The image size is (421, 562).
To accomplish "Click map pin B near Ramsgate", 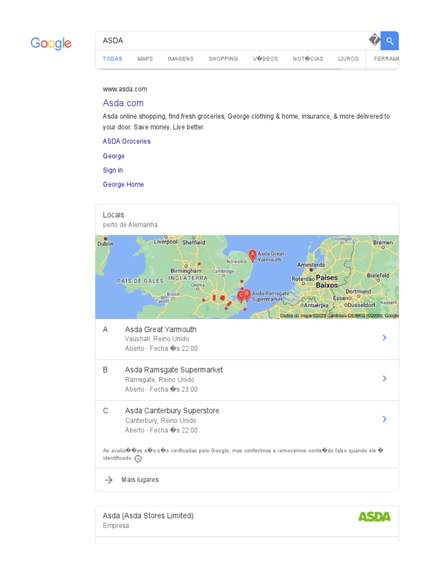I will coord(247,294).
